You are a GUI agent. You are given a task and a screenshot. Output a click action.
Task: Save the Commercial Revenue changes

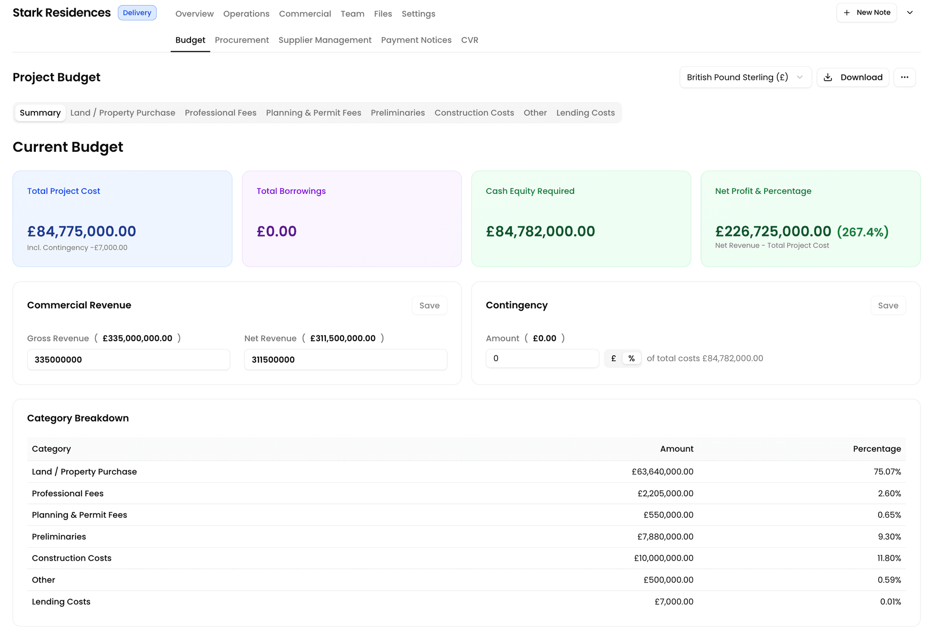click(429, 305)
